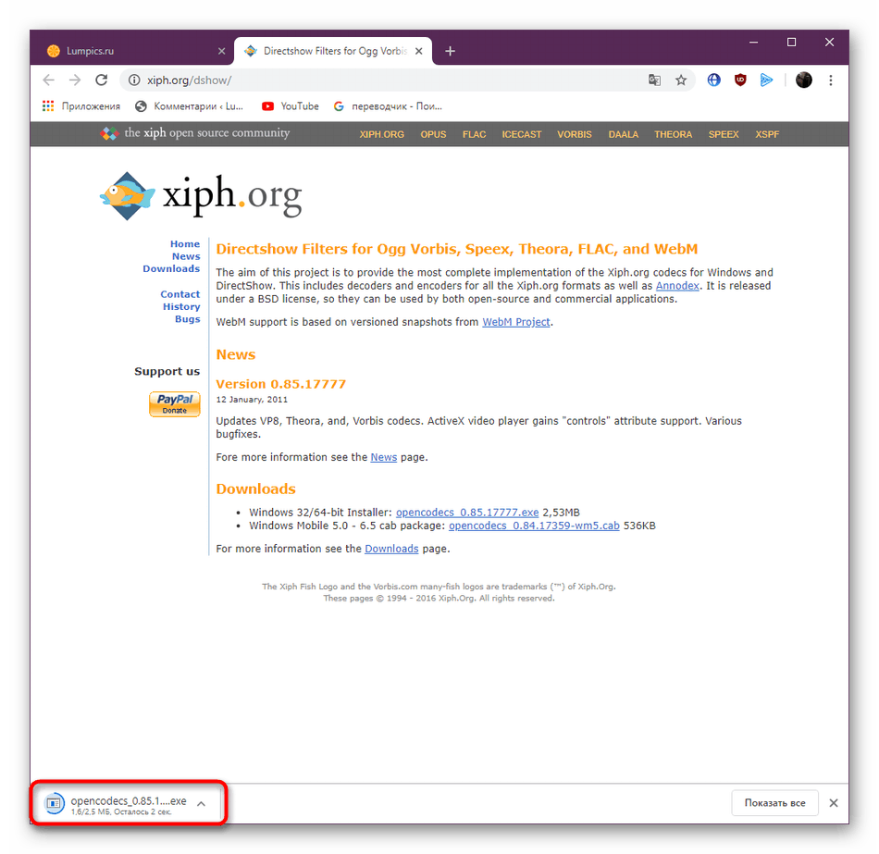Follow the News page link in text
The image size is (879, 854).
click(x=383, y=457)
